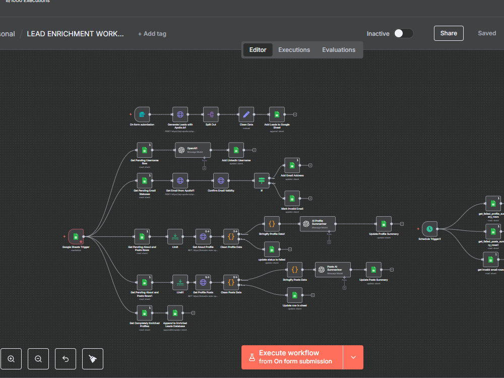Open Add LinkedIn Username sheet node
This screenshot has width=504, height=378.
click(236, 150)
